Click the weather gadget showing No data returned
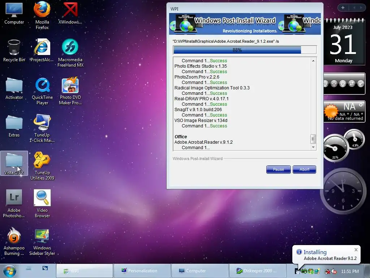 tap(344, 111)
